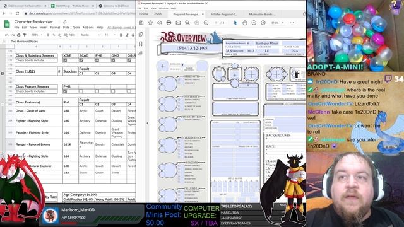404x227 pixels.
Task: Expand the row group plus in Sheets margin
Action: coord(3,73)
